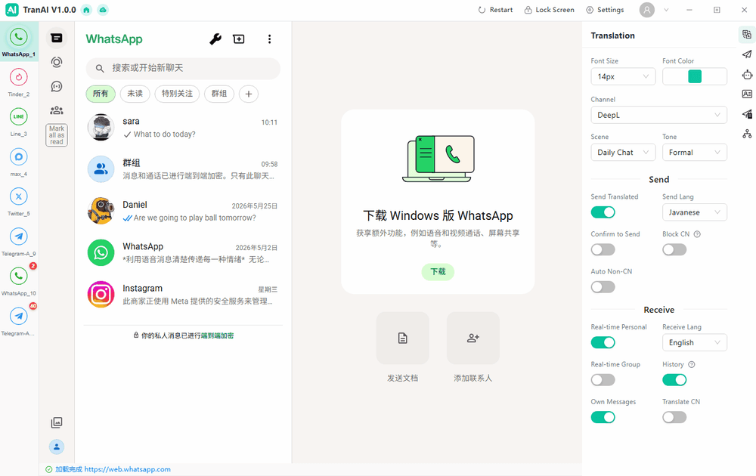Viewport: 756px width, 476px height.
Task: Open the Translation panel icon on right rail
Action: pos(747,34)
